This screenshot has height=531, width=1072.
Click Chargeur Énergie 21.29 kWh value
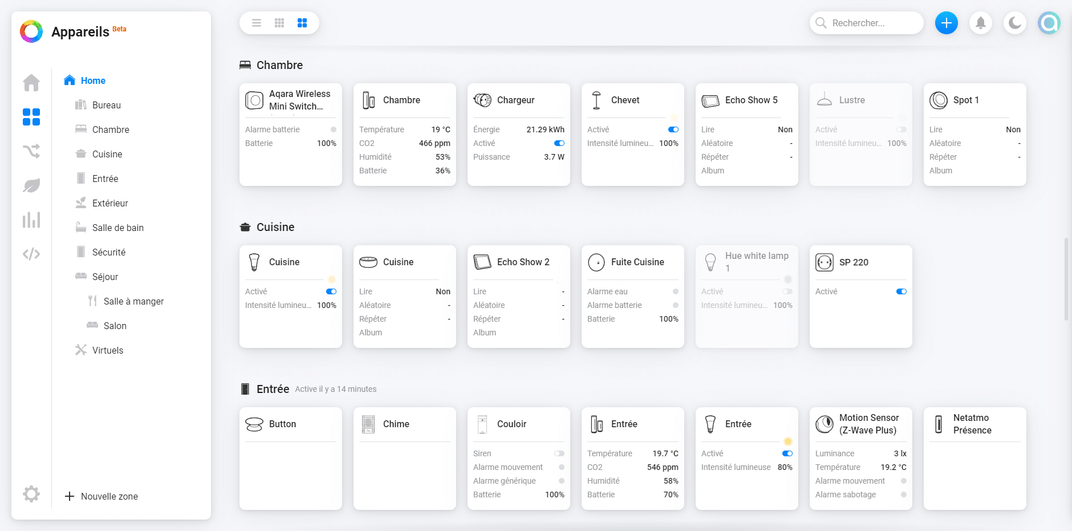[545, 129]
